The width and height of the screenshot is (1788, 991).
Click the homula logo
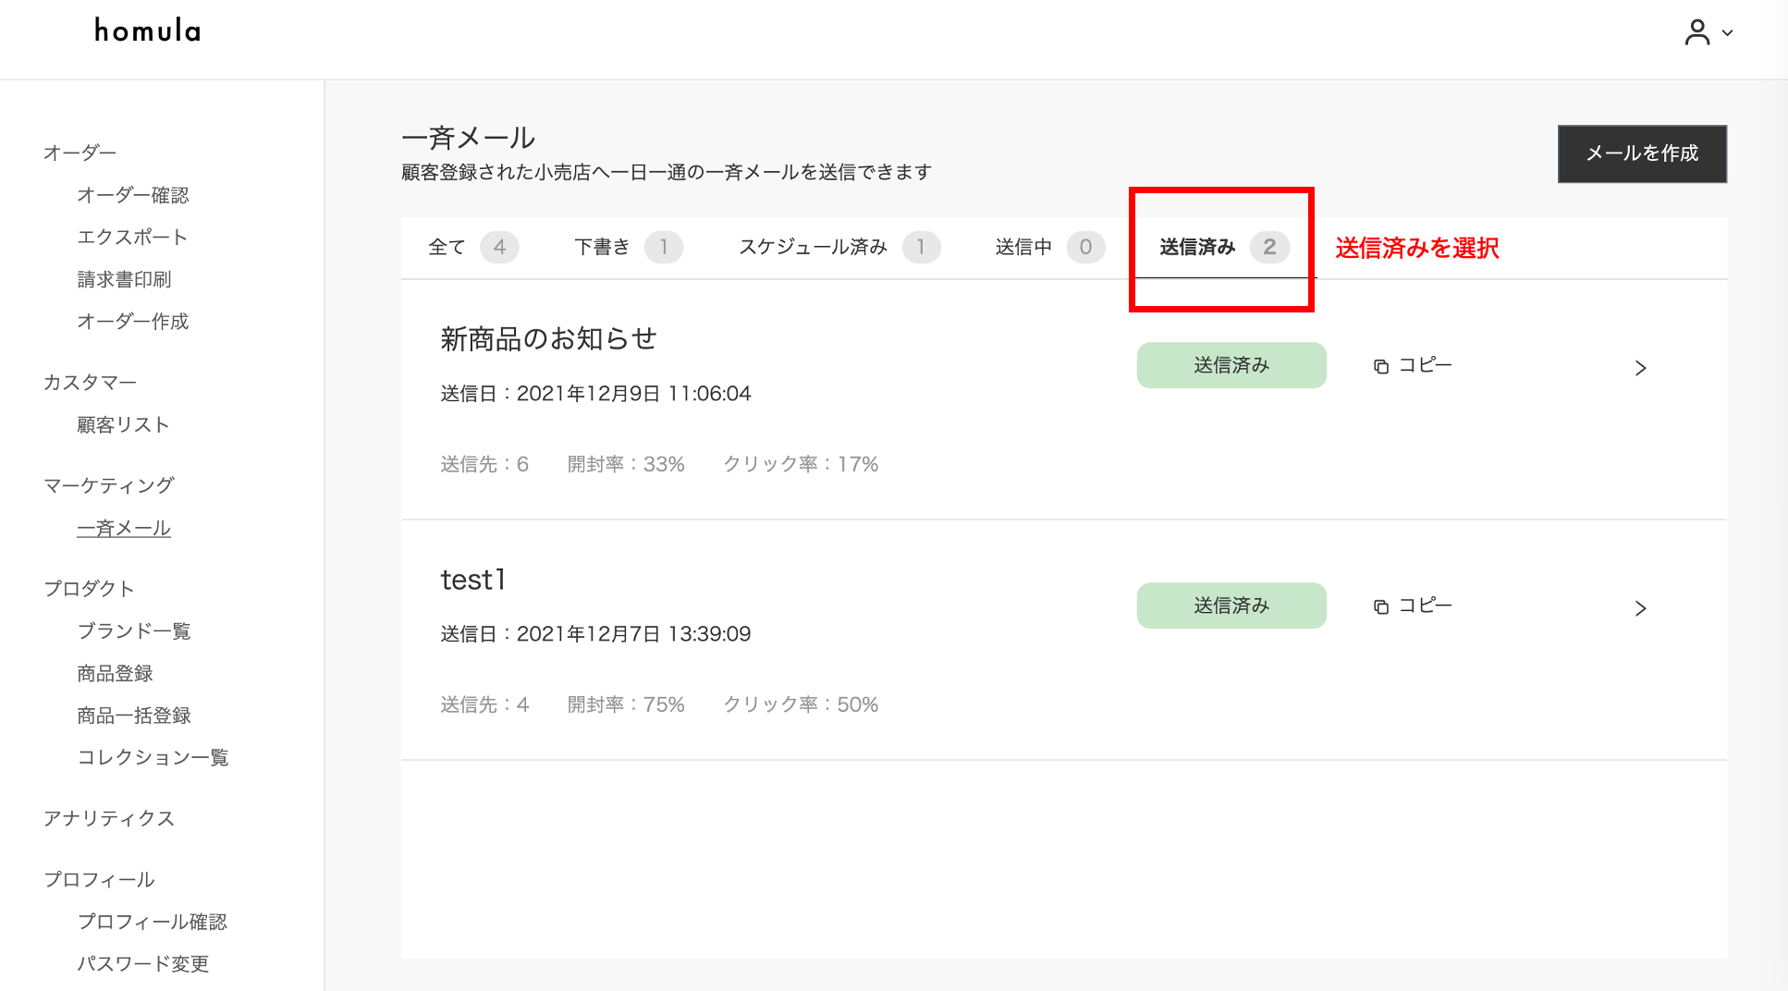click(x=148, y=31)
